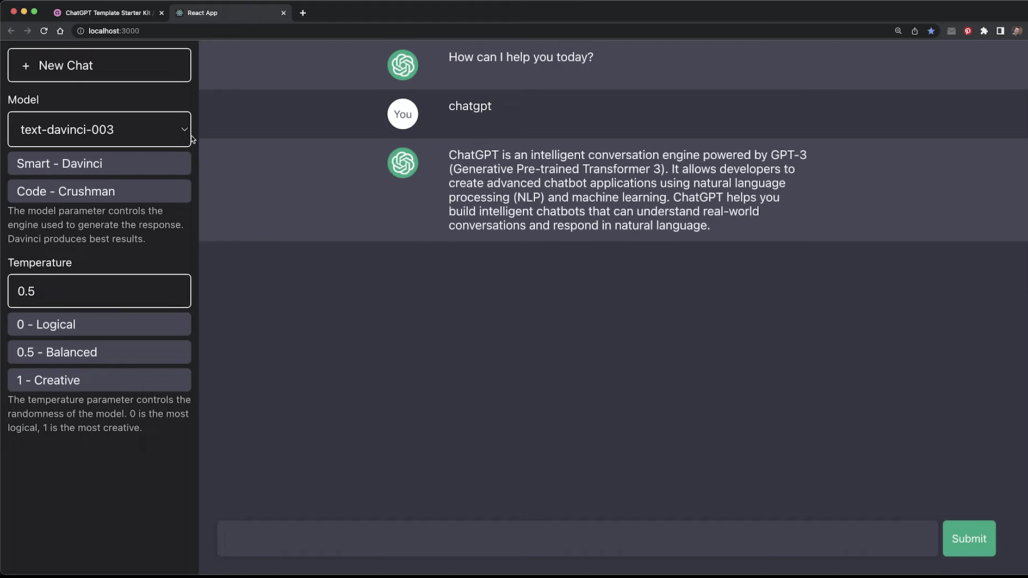Image resolution: width=1028 pixels, height=578 pixels.
Task: Select the Code - Crushman preset
Action: click(x=100, y=191)
